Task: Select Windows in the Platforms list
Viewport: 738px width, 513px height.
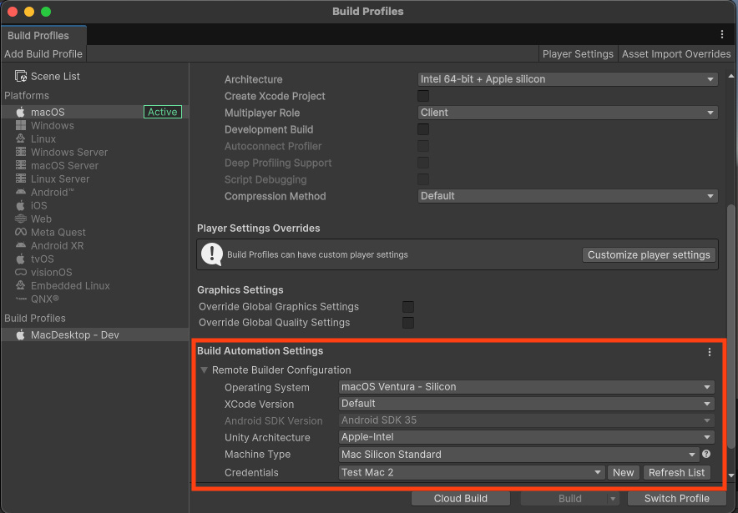Action: pyautogui.click(x=94, y=126)
